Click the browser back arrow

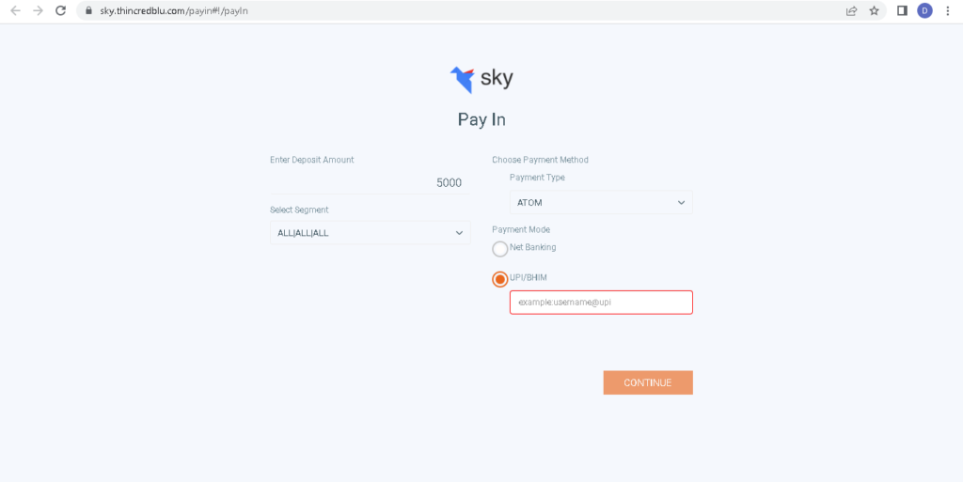tap(15, 11)
